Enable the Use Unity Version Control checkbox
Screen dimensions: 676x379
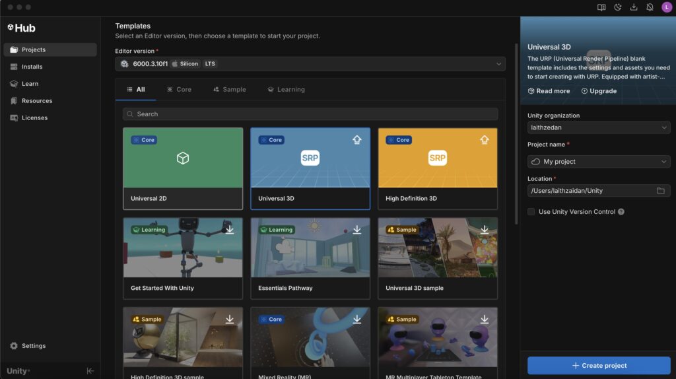(x=531, y=212)
